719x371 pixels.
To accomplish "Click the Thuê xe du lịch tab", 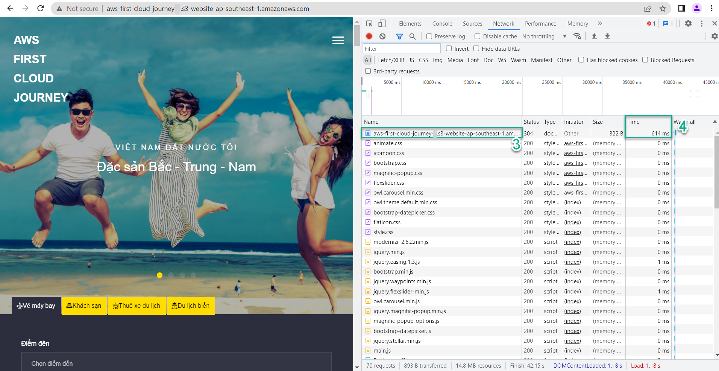I will (137, 306).
